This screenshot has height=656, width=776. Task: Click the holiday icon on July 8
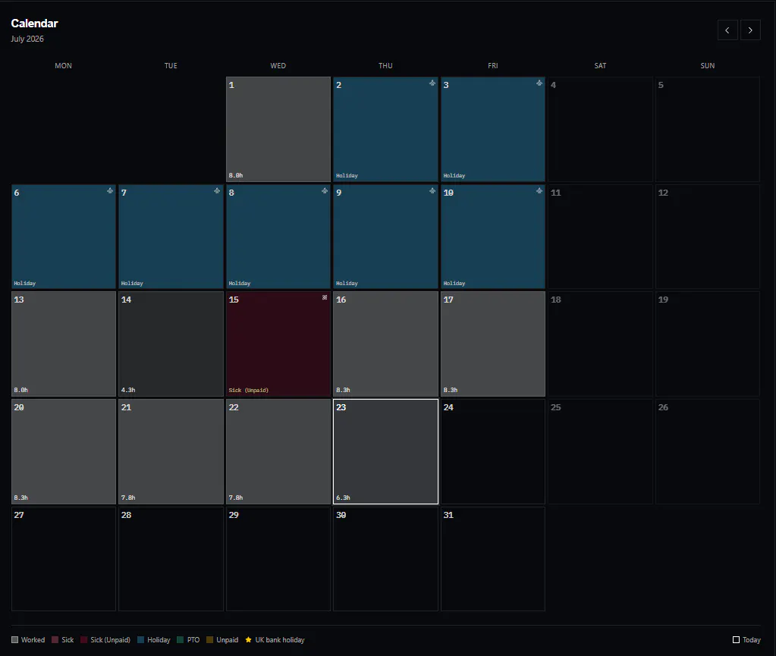point(325,190)
